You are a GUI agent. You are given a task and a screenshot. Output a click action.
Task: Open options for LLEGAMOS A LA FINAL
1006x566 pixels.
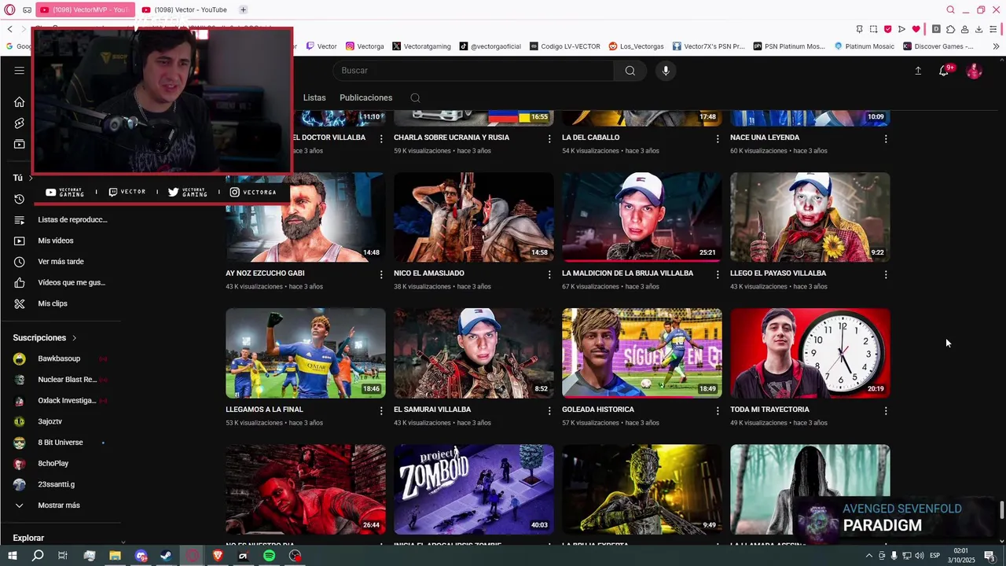[381, 410]
